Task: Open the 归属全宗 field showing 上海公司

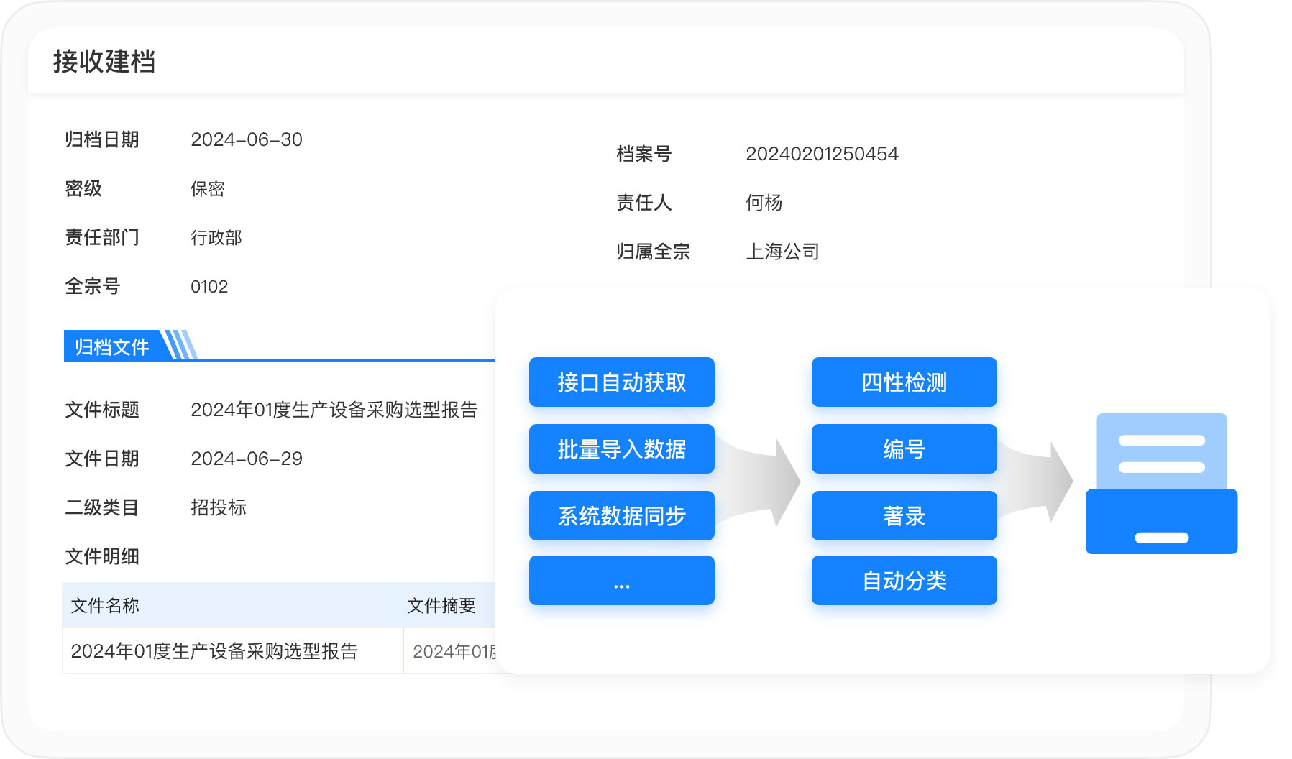Action: [x=782, y=252]
